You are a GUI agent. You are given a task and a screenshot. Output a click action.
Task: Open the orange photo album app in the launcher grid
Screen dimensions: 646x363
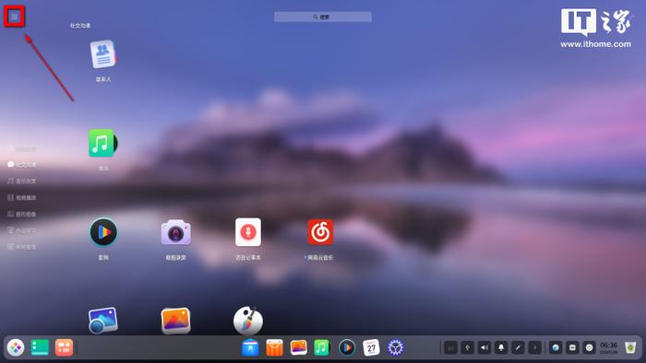[x=176, y=321]
